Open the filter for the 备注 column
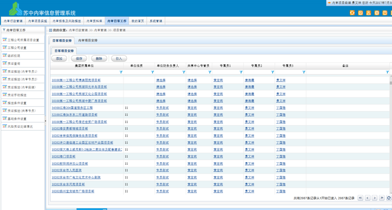 point(387,72)
